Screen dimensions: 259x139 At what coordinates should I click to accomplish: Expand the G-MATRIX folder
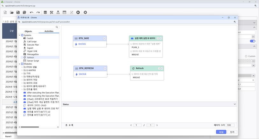click(22, 70)
